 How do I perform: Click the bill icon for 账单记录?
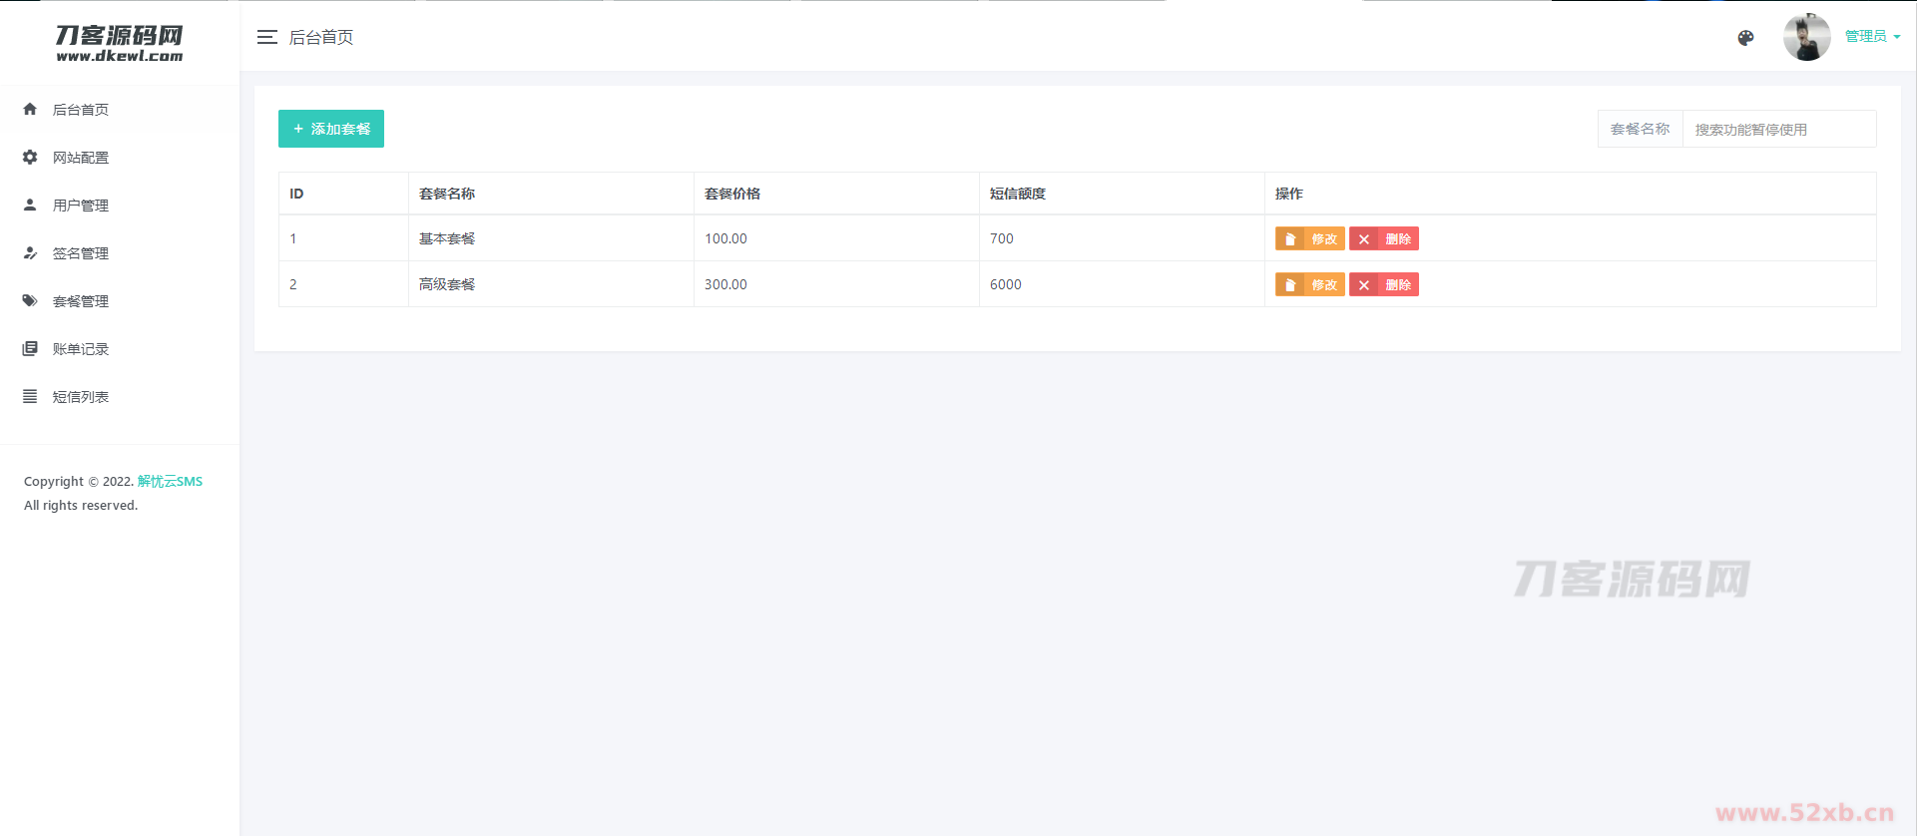click(x=30, y=348)
